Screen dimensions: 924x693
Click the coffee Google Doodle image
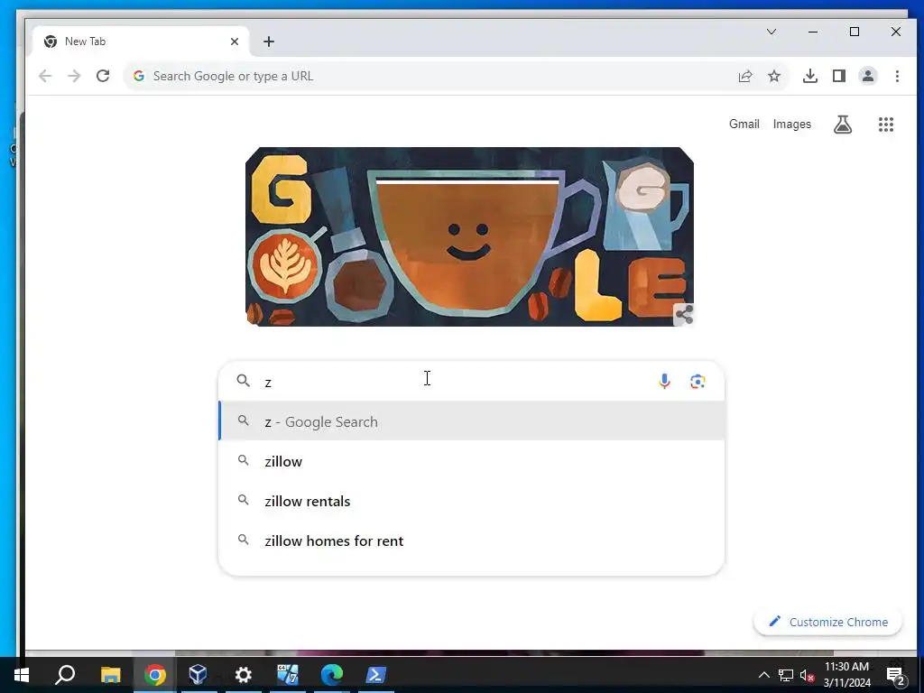(x=469, y=237)
